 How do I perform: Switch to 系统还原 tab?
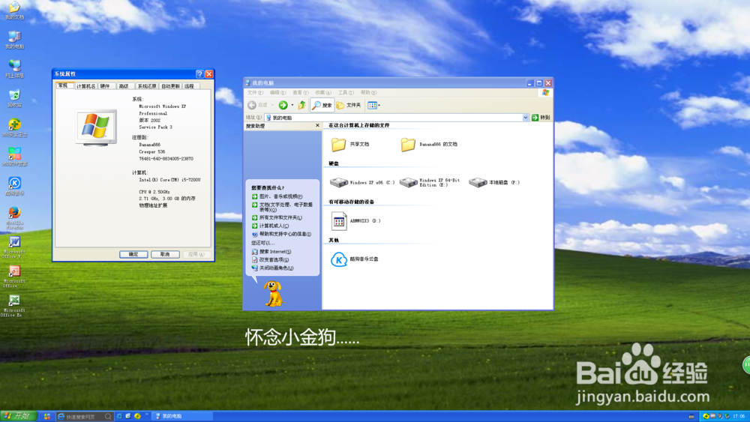pyautogui.click(x=147, y=86)
